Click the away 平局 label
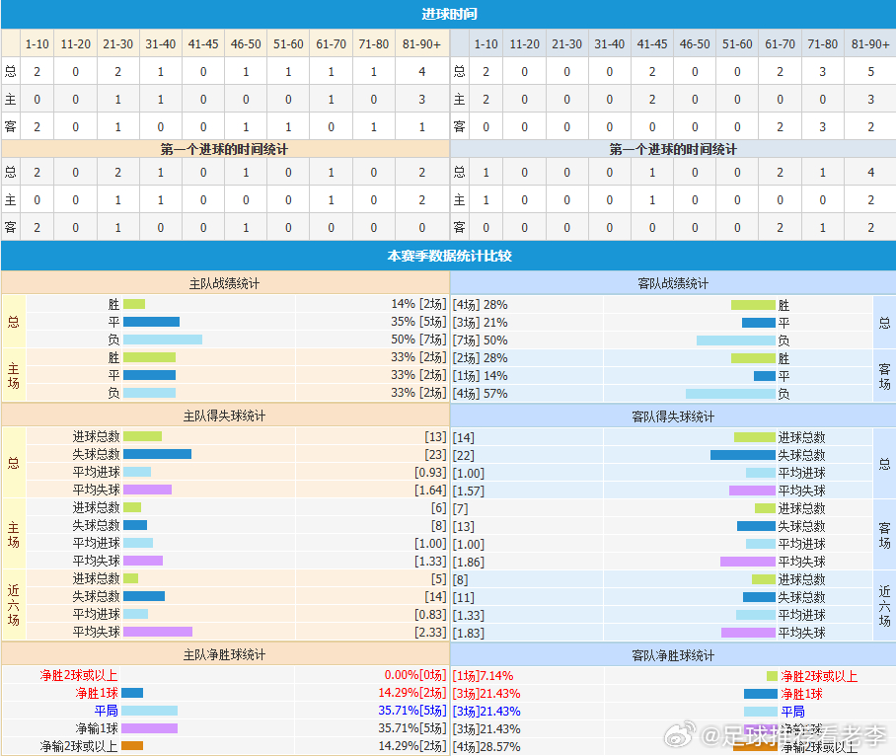This screenshot has height=756, width=896. (x=792, y=712)
